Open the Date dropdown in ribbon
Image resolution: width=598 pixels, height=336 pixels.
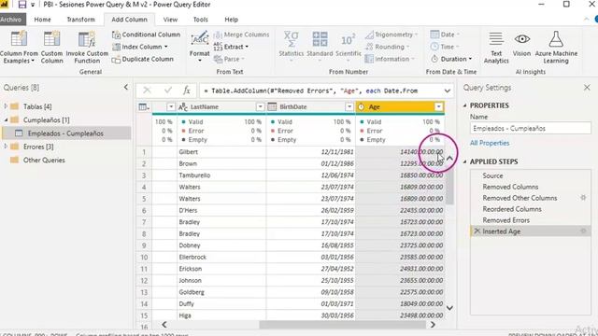click(445, 35)
